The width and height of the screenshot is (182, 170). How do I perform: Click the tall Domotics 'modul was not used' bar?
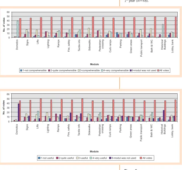19,113
